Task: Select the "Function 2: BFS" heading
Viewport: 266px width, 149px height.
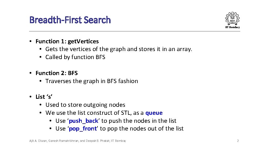Action: coord(57,73)
